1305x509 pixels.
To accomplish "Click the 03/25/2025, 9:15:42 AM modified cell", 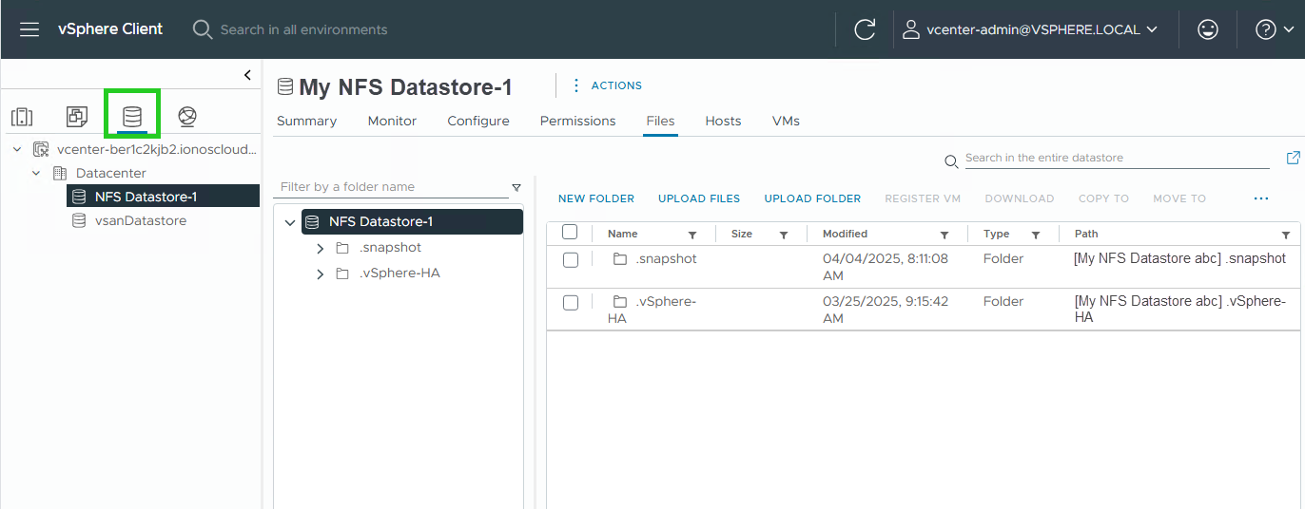I will pos(886,310).
